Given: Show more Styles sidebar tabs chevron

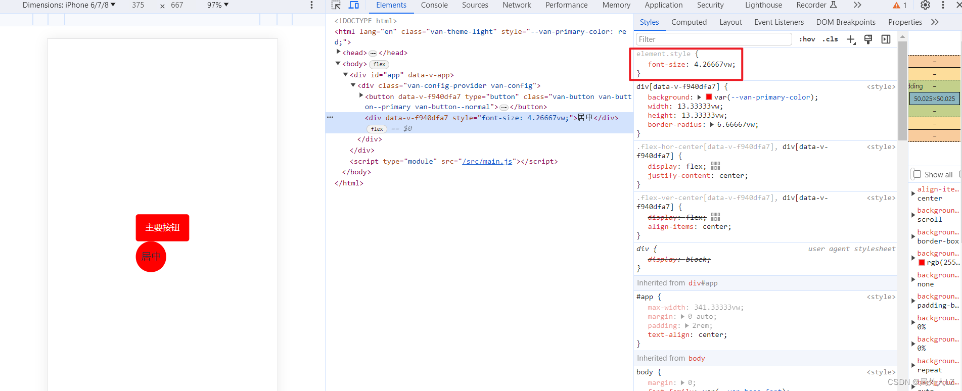Looking at the screenshot, I should (935, 22).
